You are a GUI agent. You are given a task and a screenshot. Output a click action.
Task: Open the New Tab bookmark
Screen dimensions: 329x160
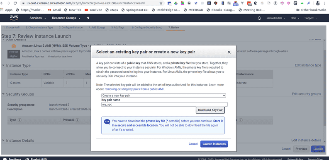[x=73, y=10]
